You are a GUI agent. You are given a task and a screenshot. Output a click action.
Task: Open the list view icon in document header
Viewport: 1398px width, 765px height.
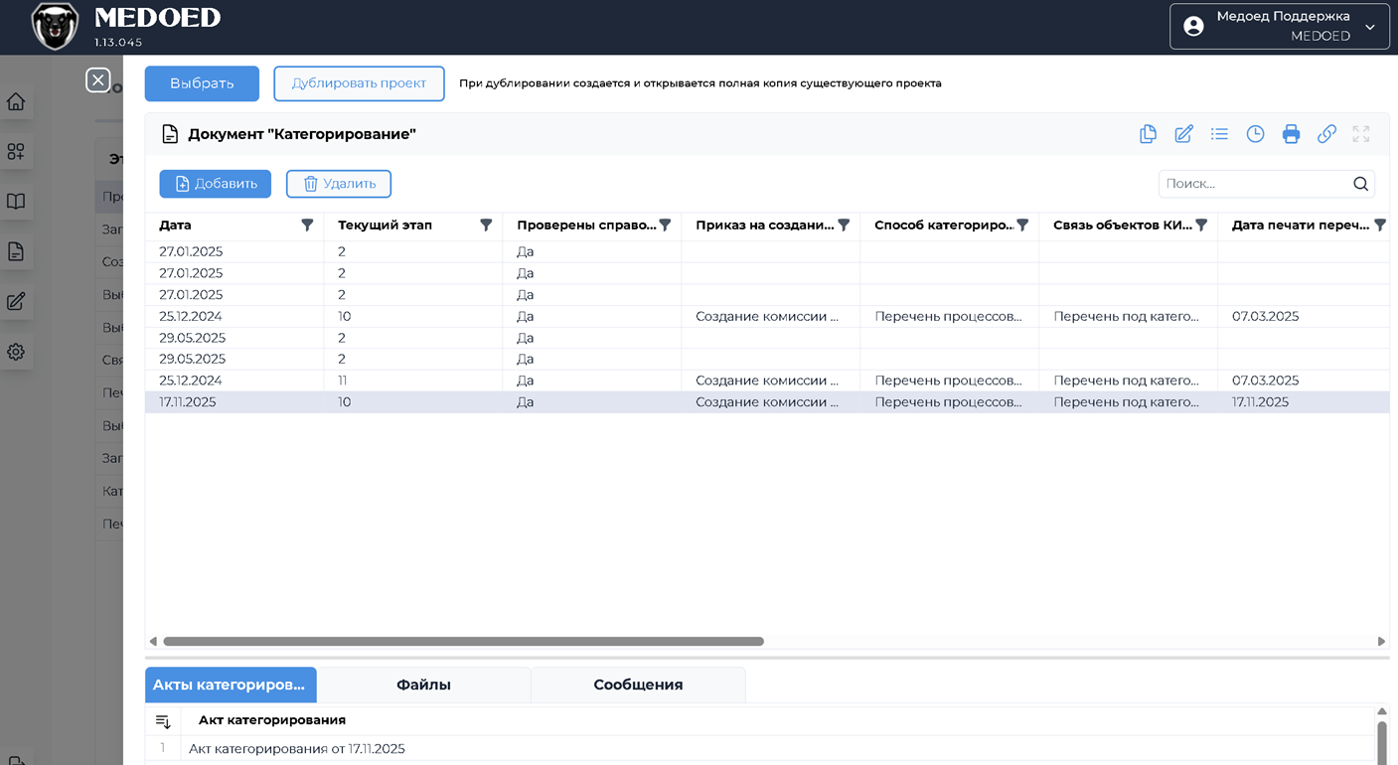[1219, 134]
